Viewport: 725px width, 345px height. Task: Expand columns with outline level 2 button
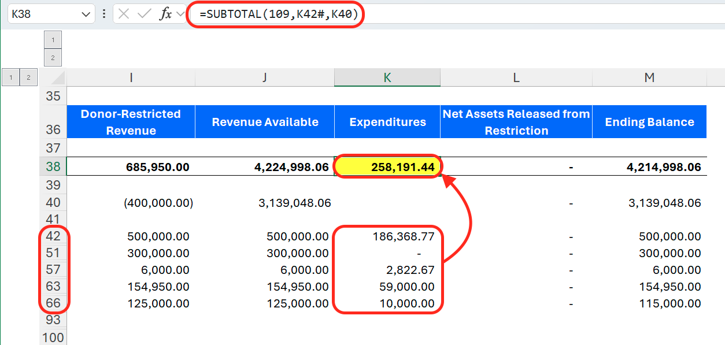pos(53,57)
